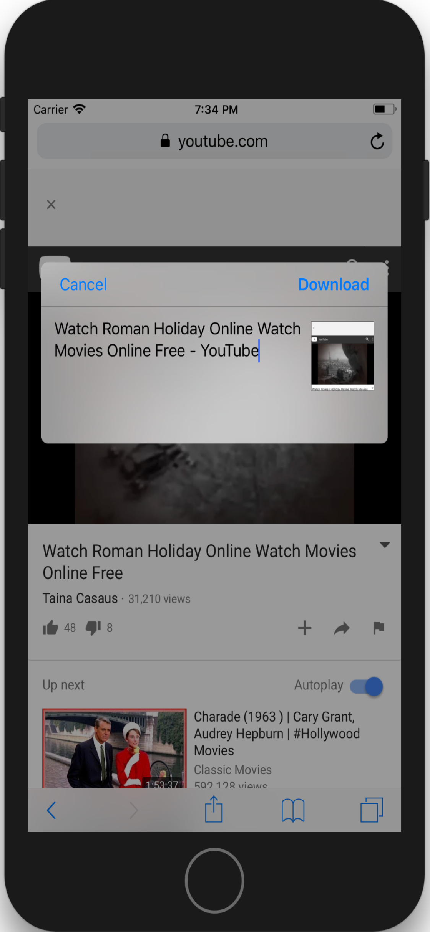This screenshot has height=932, width=430.
Task: Tap the Up next label
Action: click(63, 685)
